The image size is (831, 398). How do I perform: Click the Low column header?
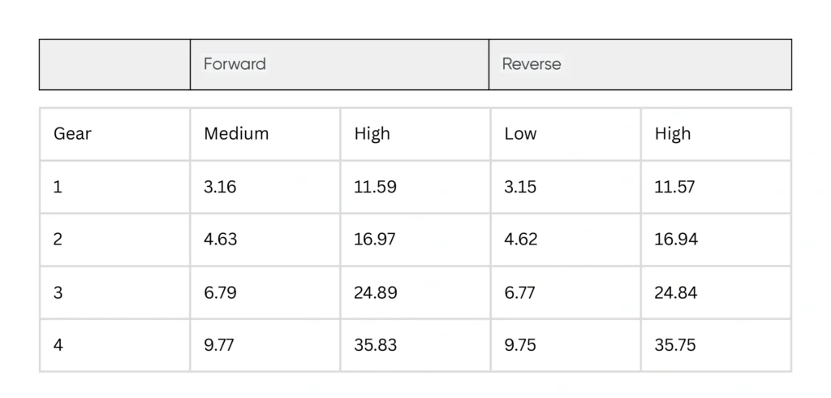click(x=520, y=134)
